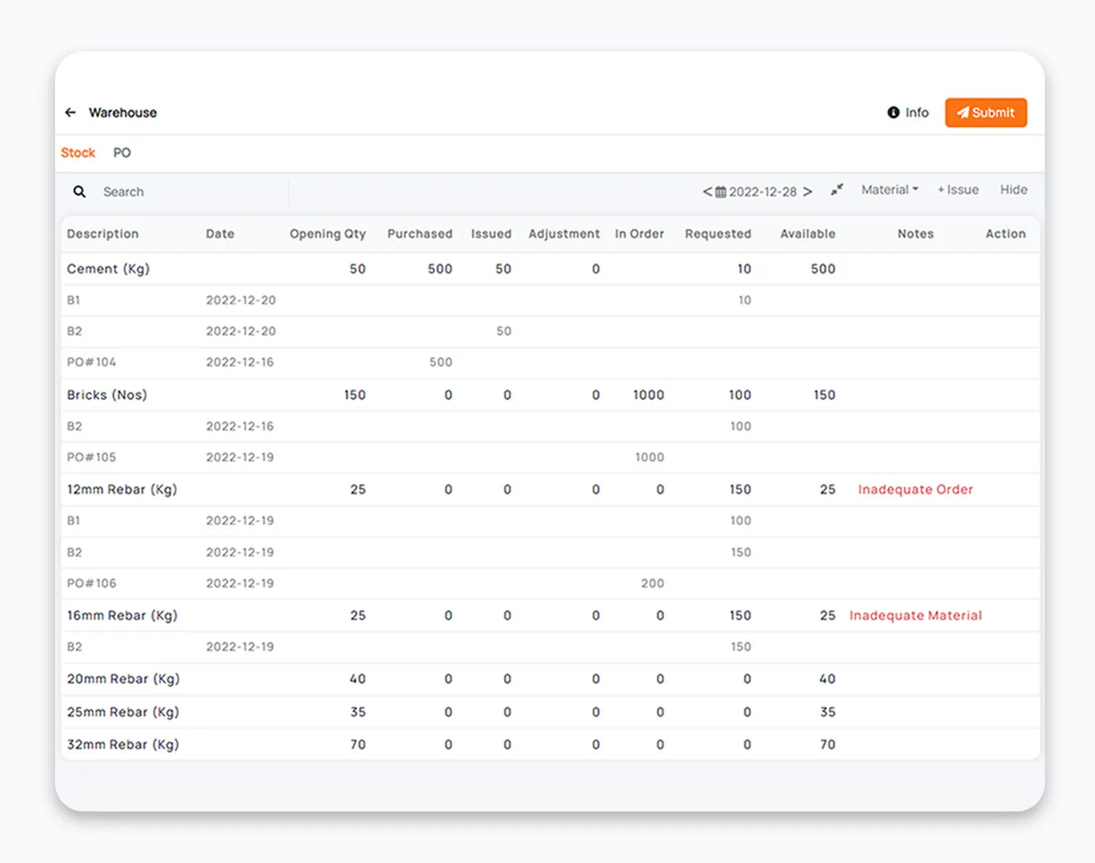The height and width of the screenshot is (863, 1095).
Task: Click the Opening Qty column header
Action: coord(328,234)
